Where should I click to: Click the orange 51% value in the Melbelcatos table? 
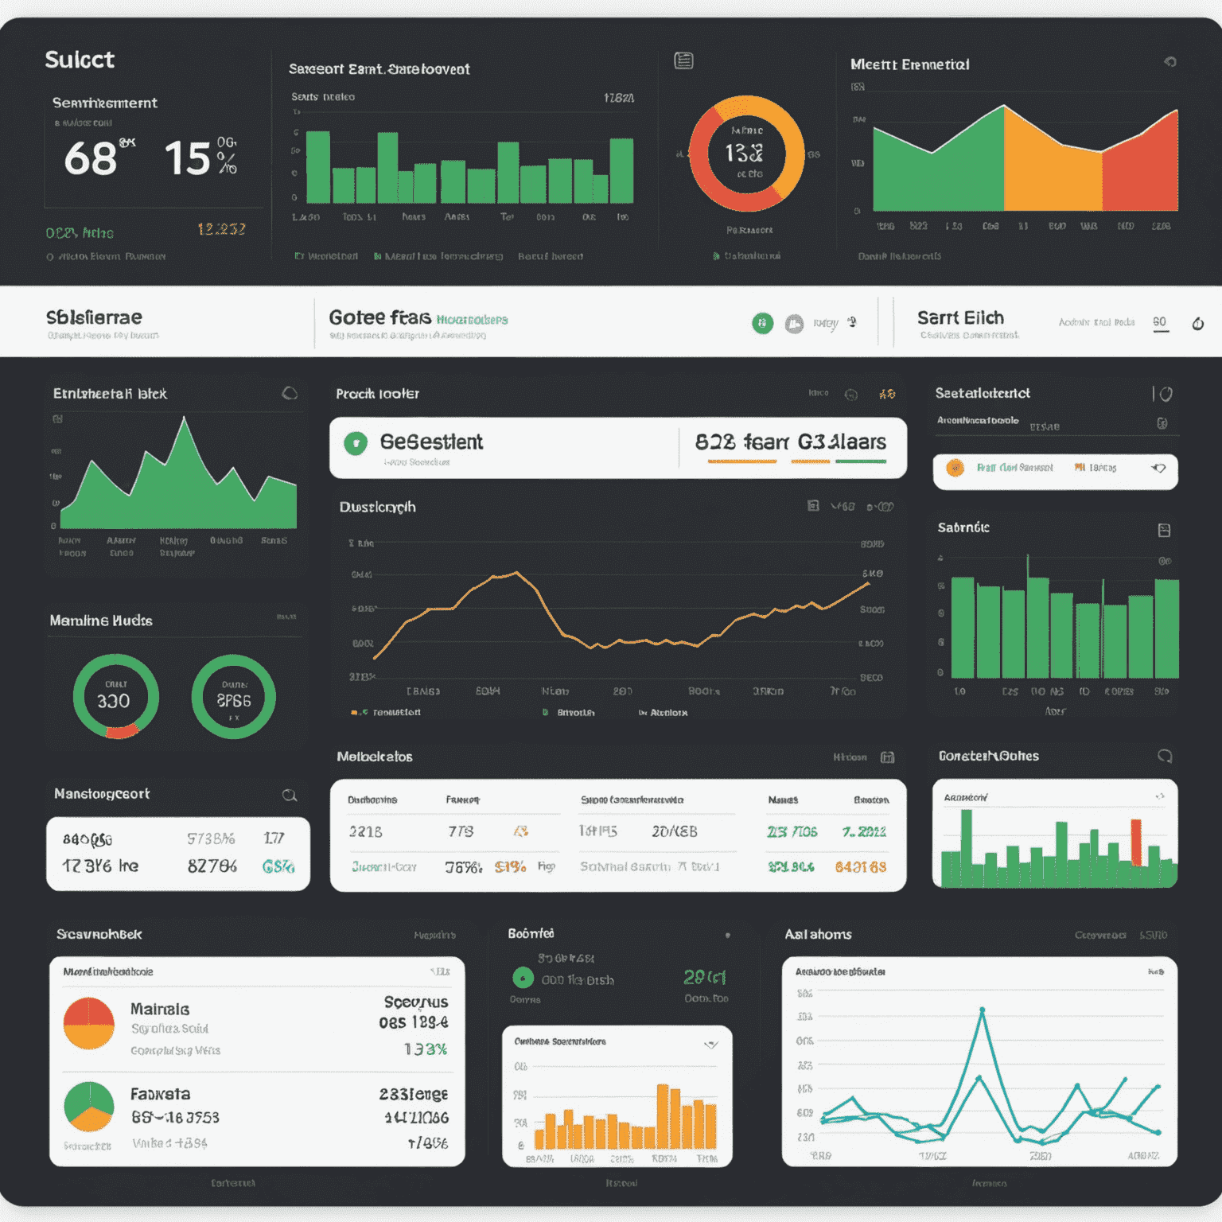pos(510,866)
